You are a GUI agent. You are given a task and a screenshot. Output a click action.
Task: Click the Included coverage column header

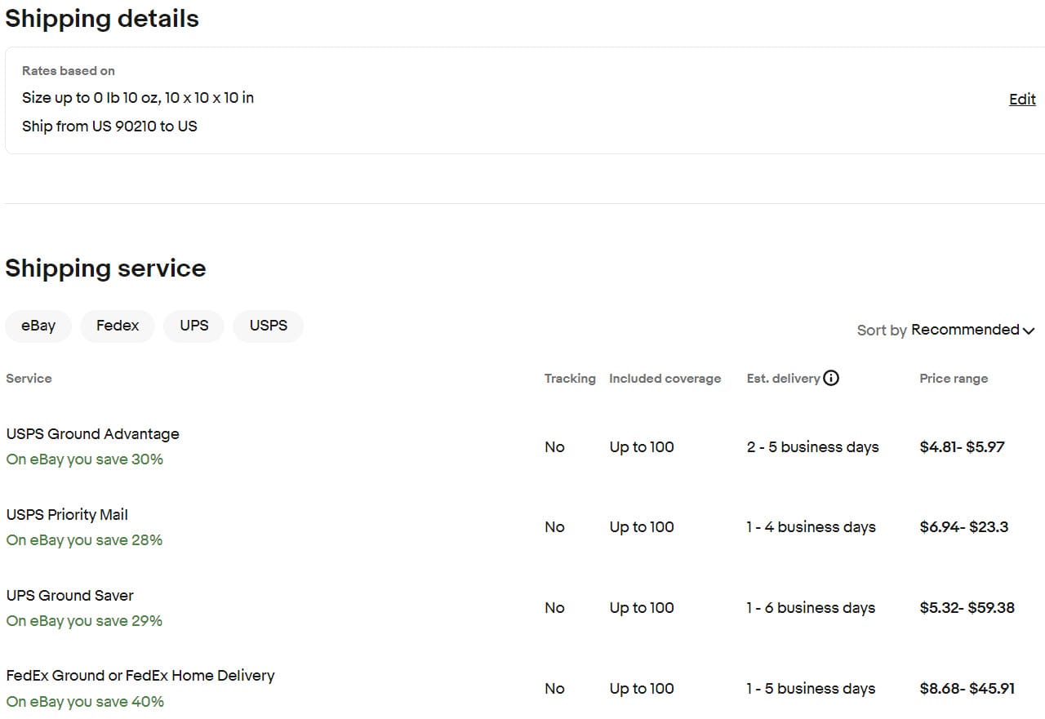coord(665,379)
